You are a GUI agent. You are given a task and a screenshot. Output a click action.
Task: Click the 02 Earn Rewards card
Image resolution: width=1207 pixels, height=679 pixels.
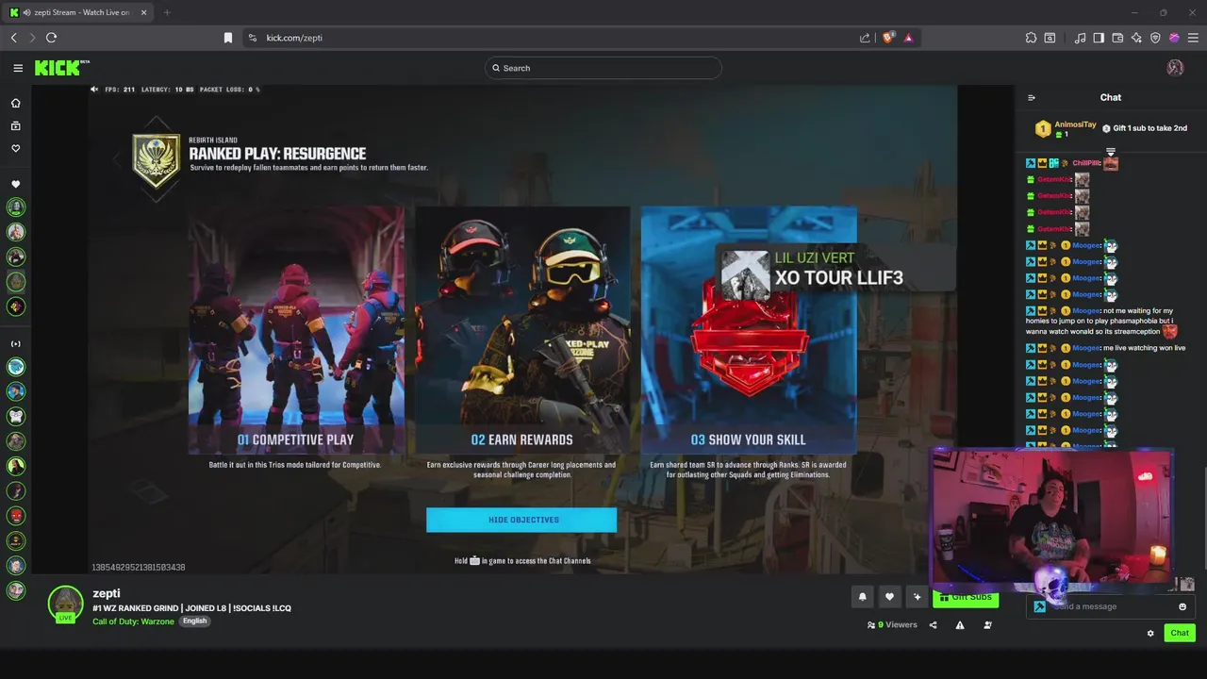[x=521, y=331]
